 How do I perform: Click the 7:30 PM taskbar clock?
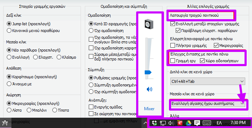pos(238,123)
